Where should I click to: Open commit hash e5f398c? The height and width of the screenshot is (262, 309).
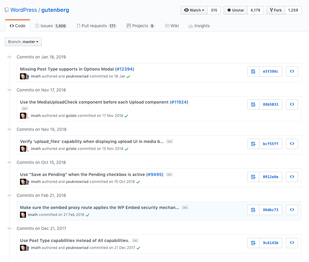coord(271,71)
